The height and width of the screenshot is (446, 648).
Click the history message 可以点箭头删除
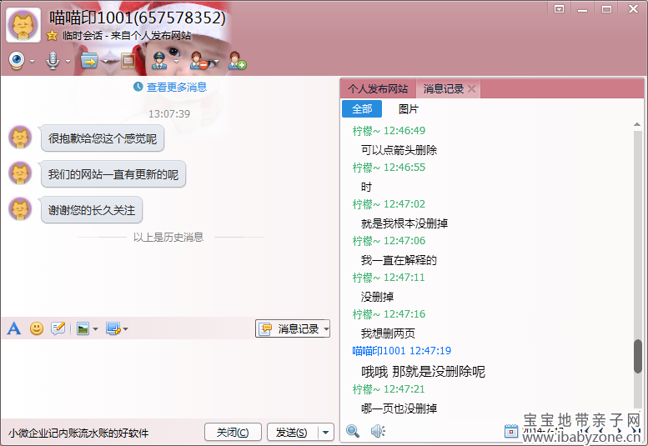399,150
